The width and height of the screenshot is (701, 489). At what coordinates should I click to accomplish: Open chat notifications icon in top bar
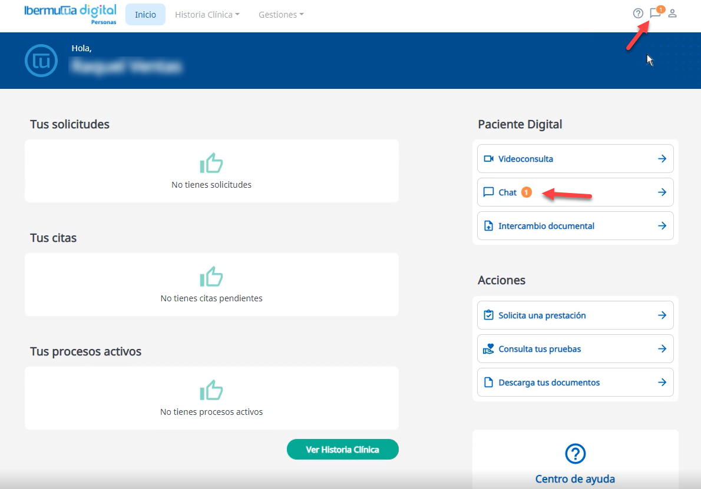[654, 14]
